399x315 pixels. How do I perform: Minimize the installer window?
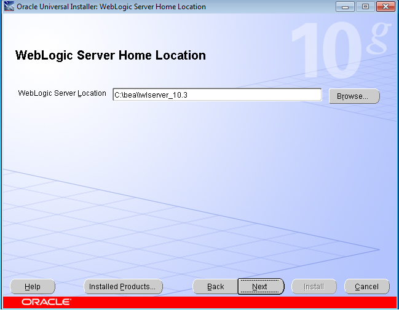pyautogui.click(x=346, y=7)
